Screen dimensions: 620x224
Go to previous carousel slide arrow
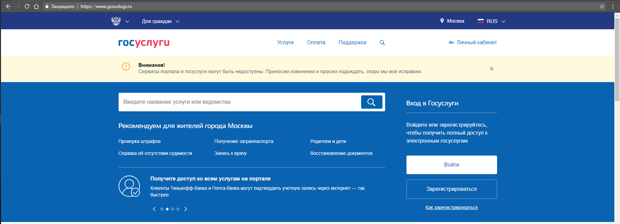coord(154,209)
